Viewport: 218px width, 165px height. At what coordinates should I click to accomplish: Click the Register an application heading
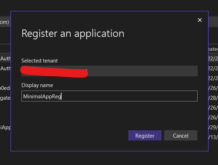(x=73, y=33)
